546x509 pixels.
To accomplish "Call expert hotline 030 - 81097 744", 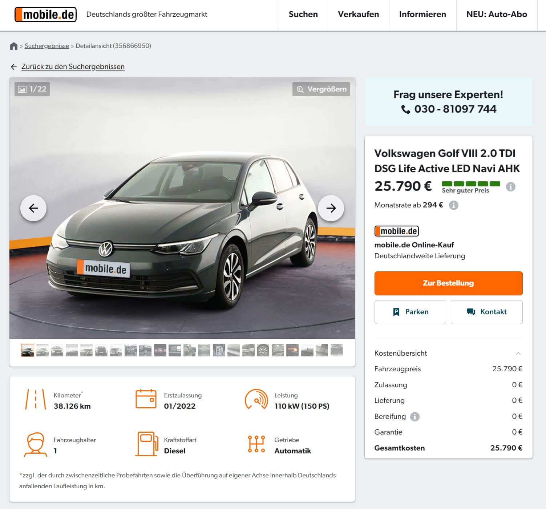I will click(x=455, y=109).
